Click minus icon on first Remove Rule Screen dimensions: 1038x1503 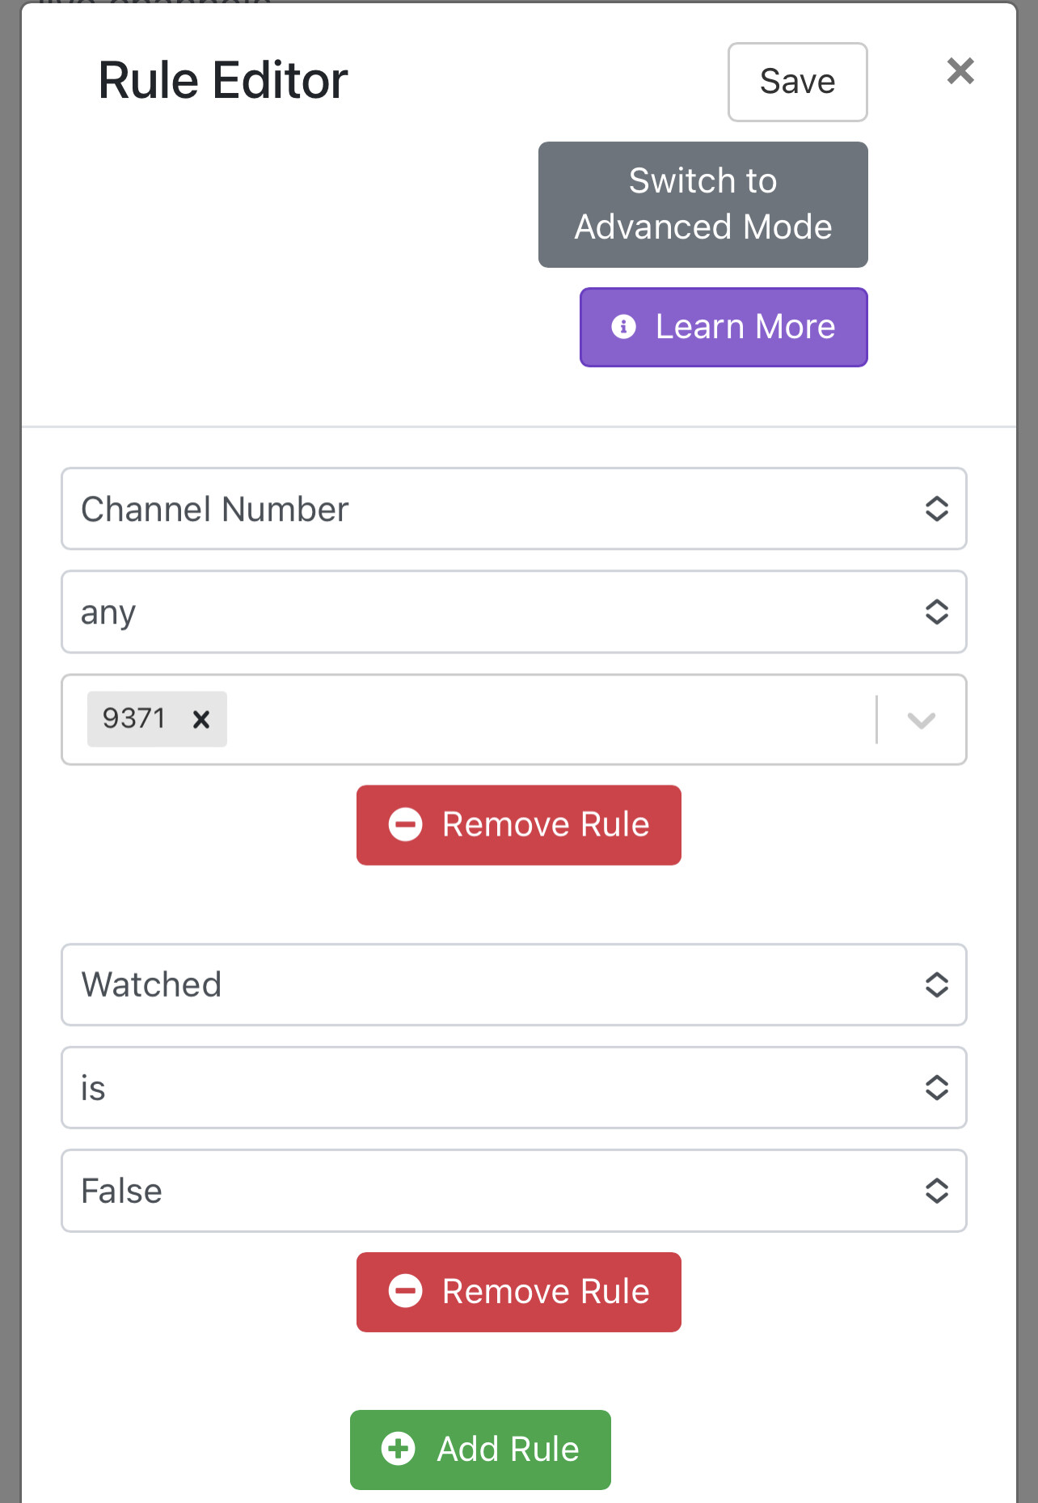pos(405,824)
